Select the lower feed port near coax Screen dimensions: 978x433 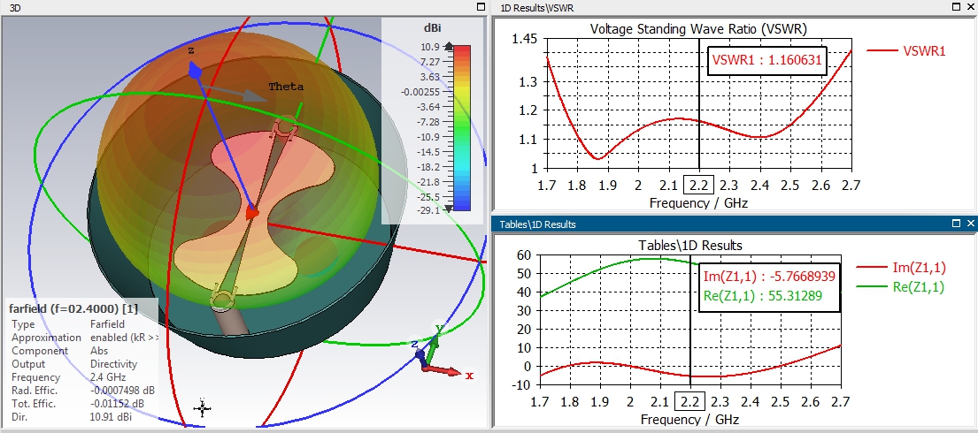[223, 300]
